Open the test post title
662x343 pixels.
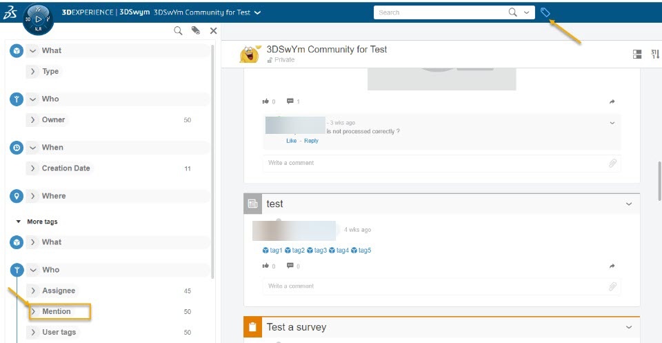point(275,204)
